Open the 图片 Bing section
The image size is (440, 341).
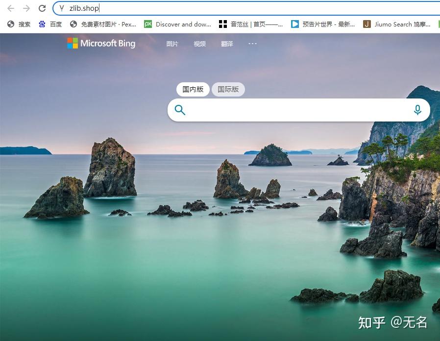172,44
